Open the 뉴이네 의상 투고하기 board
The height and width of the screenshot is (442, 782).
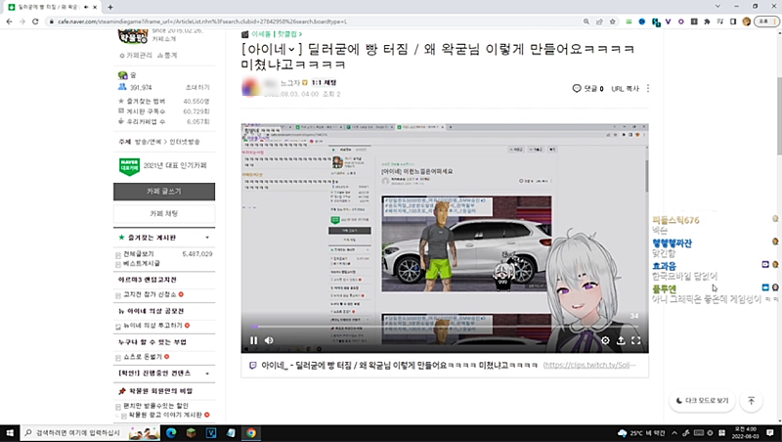tap(152, 326)
